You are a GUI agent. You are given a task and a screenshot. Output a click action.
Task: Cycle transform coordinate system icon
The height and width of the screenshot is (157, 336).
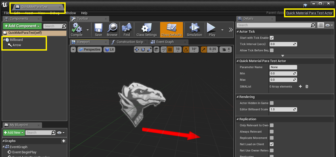pyautogui.click(x=156, y=49)
